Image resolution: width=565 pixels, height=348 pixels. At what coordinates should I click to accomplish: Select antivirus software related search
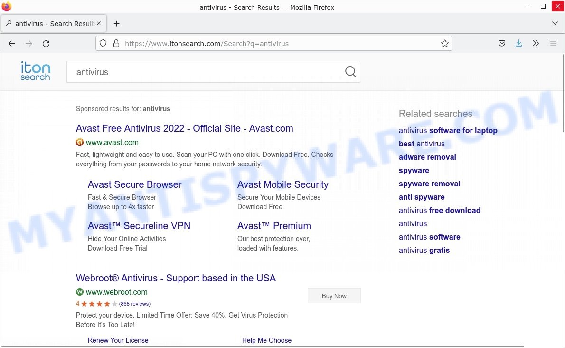430,237
